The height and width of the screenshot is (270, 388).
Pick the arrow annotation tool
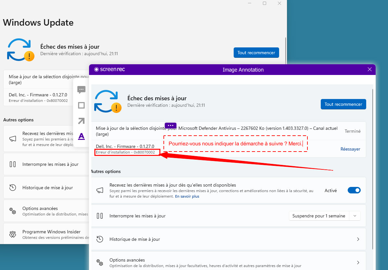pos(81,121)
